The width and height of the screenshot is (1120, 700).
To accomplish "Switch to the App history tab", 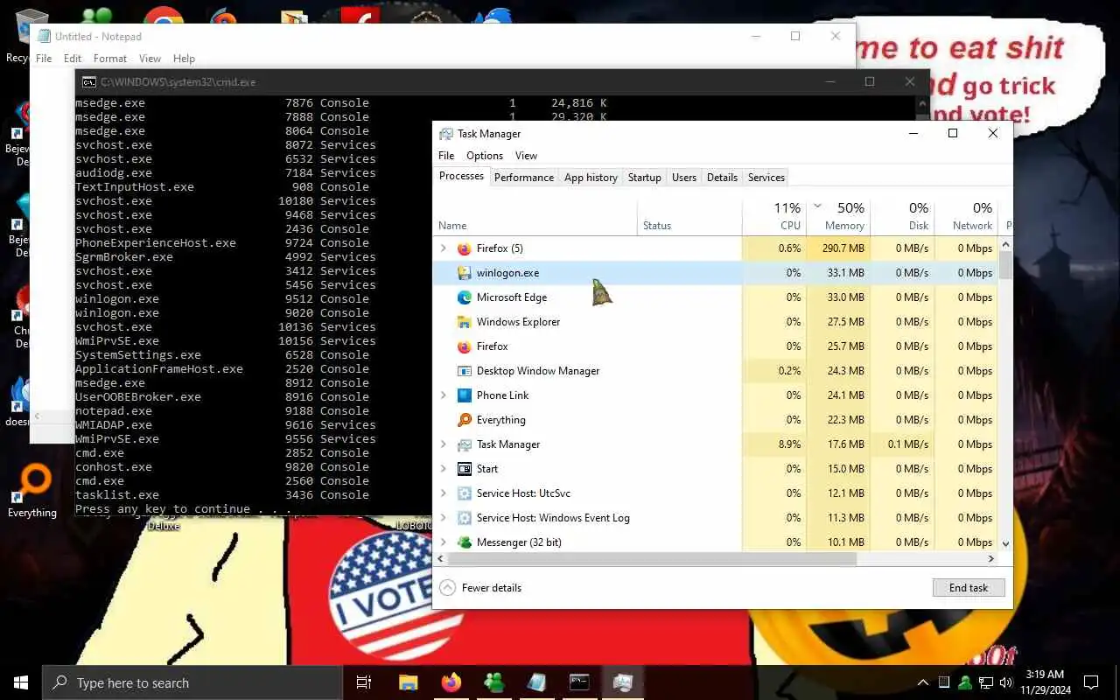I will tap(591, 177).
